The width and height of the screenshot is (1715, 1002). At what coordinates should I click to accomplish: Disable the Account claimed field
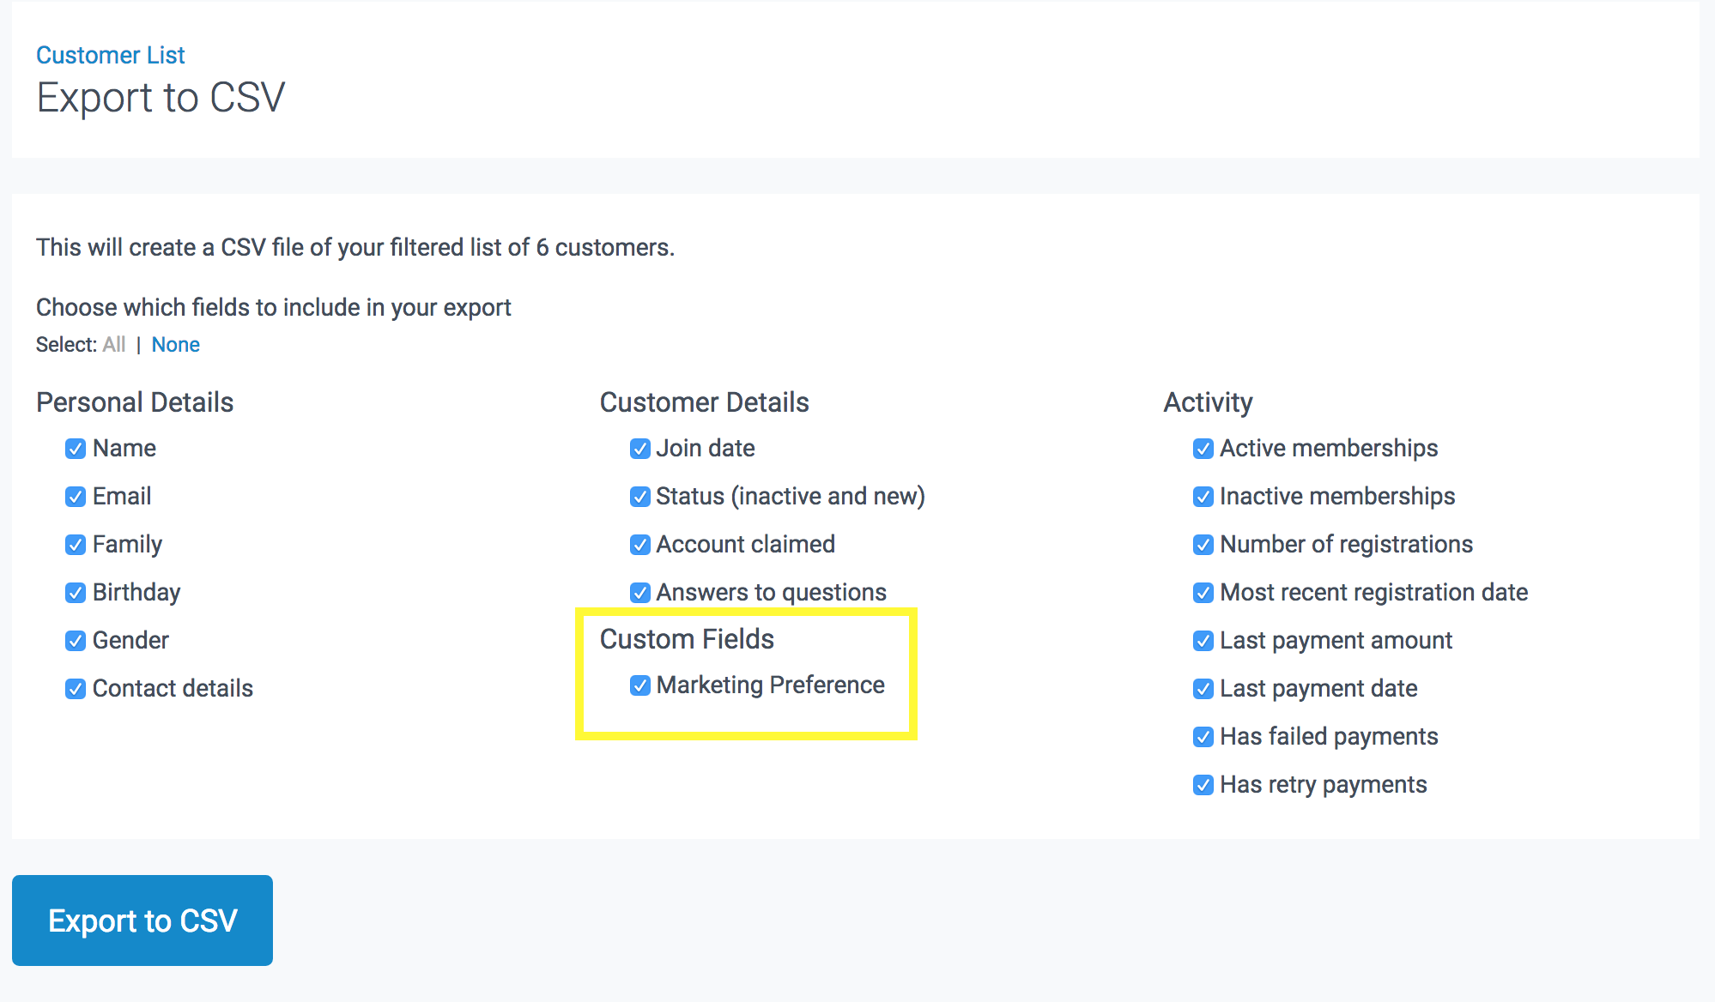coord(639,545)
